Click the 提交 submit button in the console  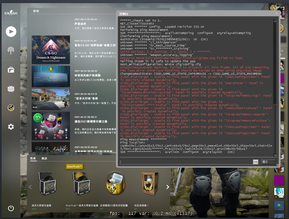tap(268, 162)
